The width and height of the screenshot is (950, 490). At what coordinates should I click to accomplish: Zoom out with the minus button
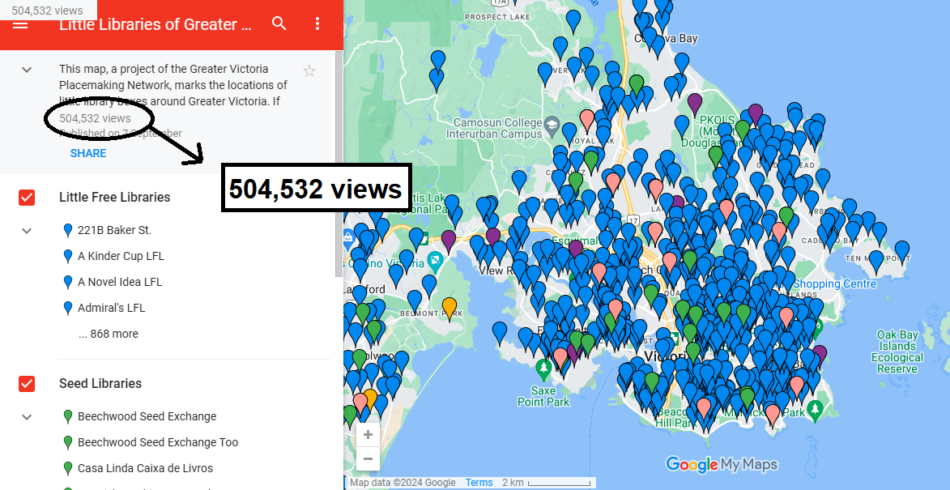[368, 458]
